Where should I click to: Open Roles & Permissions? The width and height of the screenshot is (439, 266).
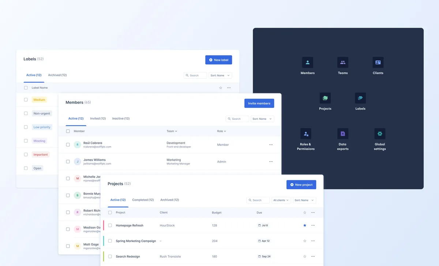coord(306,134)
